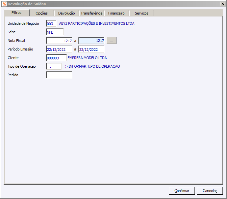The height and width of the screenshot is (199, 227).
Task: Click the Unidade de Negócio label
Action: point(23,23)
